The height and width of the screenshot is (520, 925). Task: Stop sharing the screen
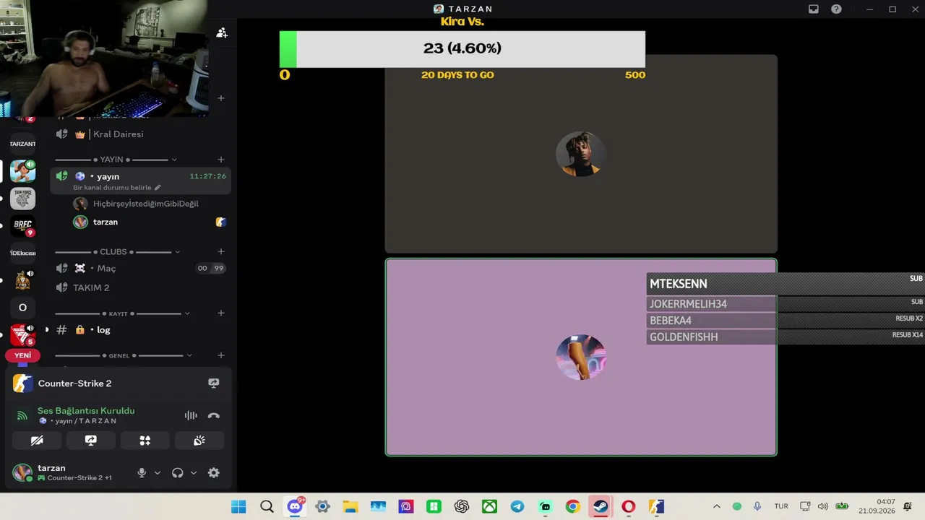click(x=91, y=441)
